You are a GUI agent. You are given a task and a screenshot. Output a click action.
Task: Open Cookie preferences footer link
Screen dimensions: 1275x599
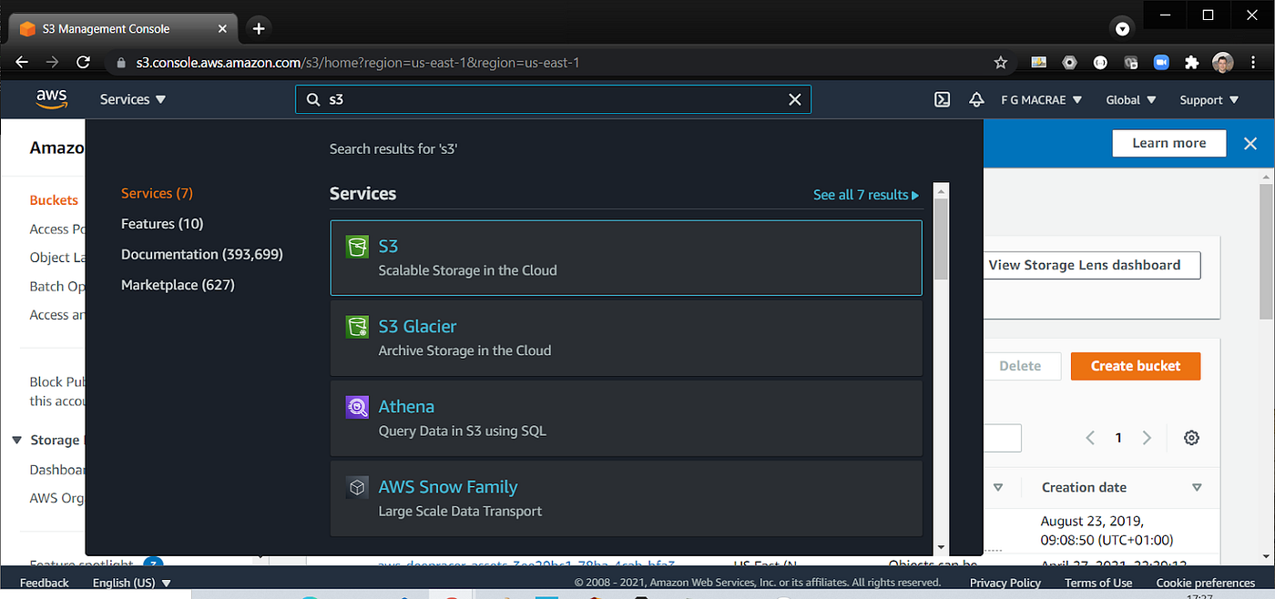coord(1206,583)
